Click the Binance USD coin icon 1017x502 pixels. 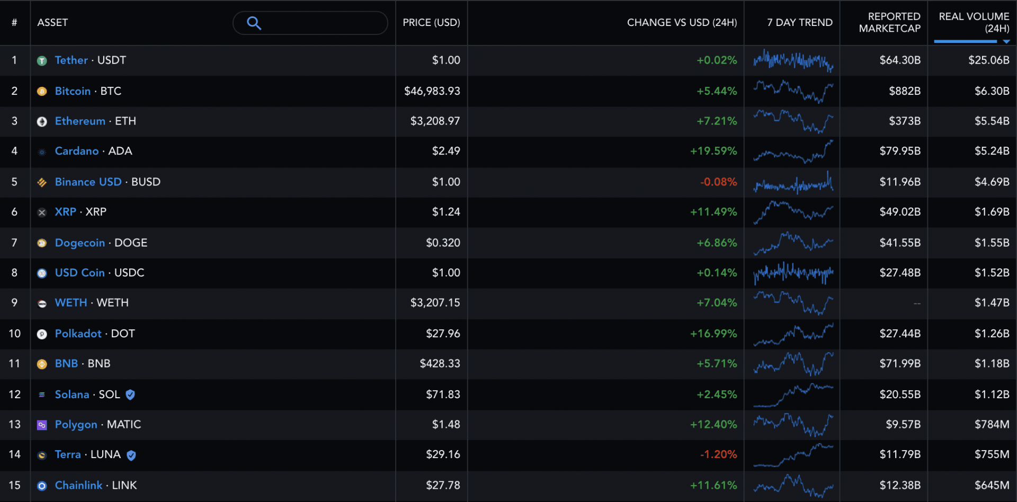42,183
